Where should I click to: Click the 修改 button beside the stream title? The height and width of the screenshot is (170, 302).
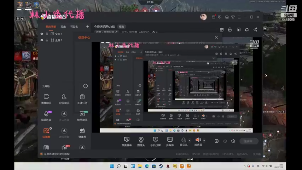[x=122, y=26]
